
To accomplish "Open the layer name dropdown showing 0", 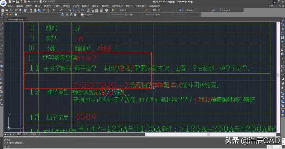I will point(33,14).
